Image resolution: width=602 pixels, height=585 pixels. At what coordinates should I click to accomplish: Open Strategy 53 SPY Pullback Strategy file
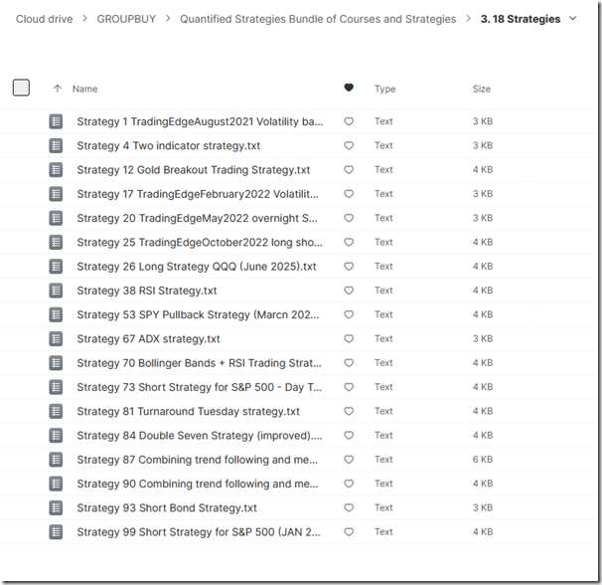point(198,314)
